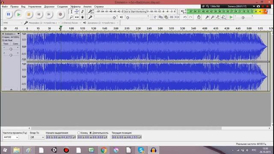Select the Длительность radio button
274x154 pixels.
click(90, 133)
